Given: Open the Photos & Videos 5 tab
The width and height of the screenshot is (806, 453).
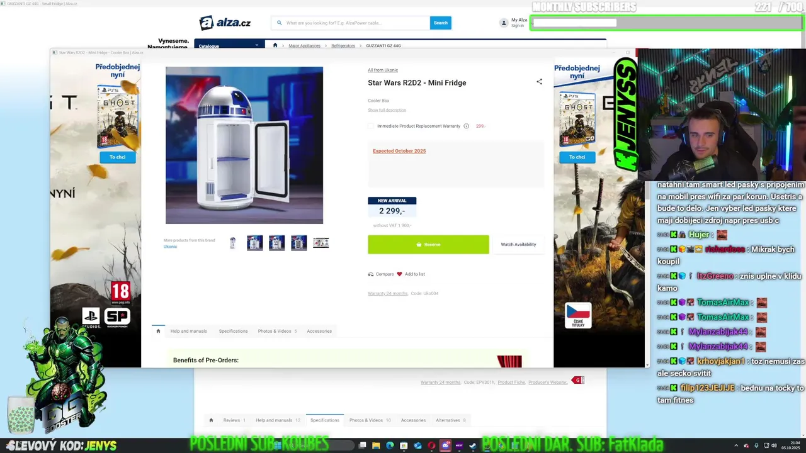Looking at the screenshot, I should [277, 331].
